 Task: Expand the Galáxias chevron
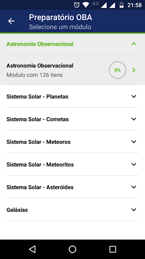coord(134,209)
